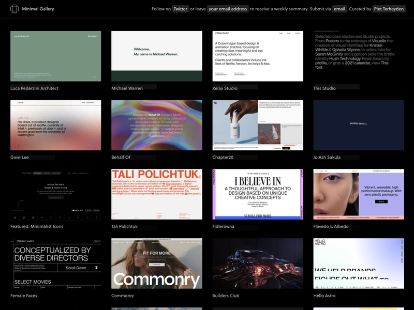Screen dimensions: 414x310
Task: Open the Tali Polichtuk thumbnail
Action: point(157,194)
